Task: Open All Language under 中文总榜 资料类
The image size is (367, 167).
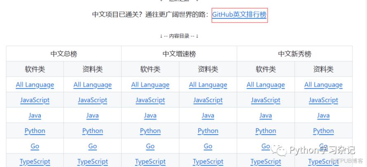Action: coord(92,85)
